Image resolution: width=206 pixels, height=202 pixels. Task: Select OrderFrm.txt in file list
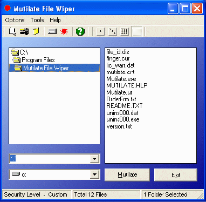121,99
